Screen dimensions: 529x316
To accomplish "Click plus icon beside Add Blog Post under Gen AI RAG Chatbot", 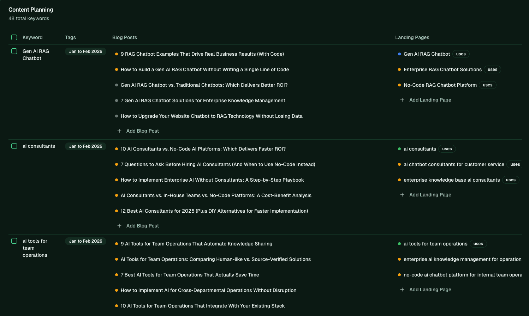I will [x=119, y=131].
